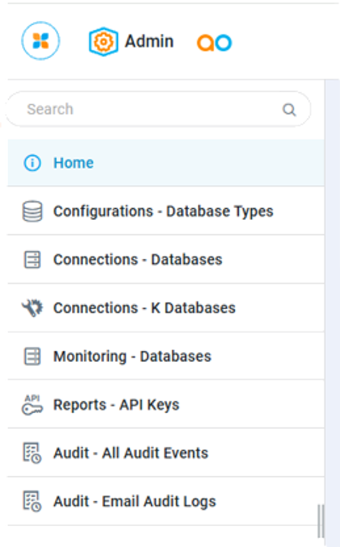Open Audit - All Audit Events
Image resolution: width=340 pixels, height=547 pixels.
click(x=166, y=453)
